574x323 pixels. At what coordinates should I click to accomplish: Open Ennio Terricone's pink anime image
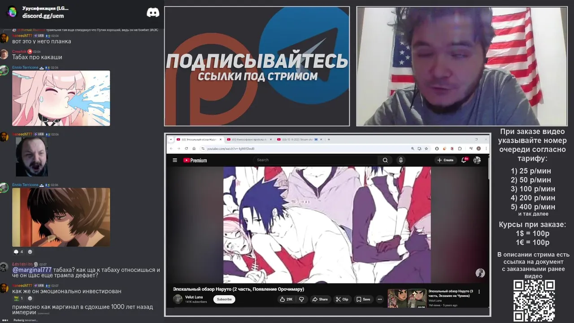(x=61, y=98)
